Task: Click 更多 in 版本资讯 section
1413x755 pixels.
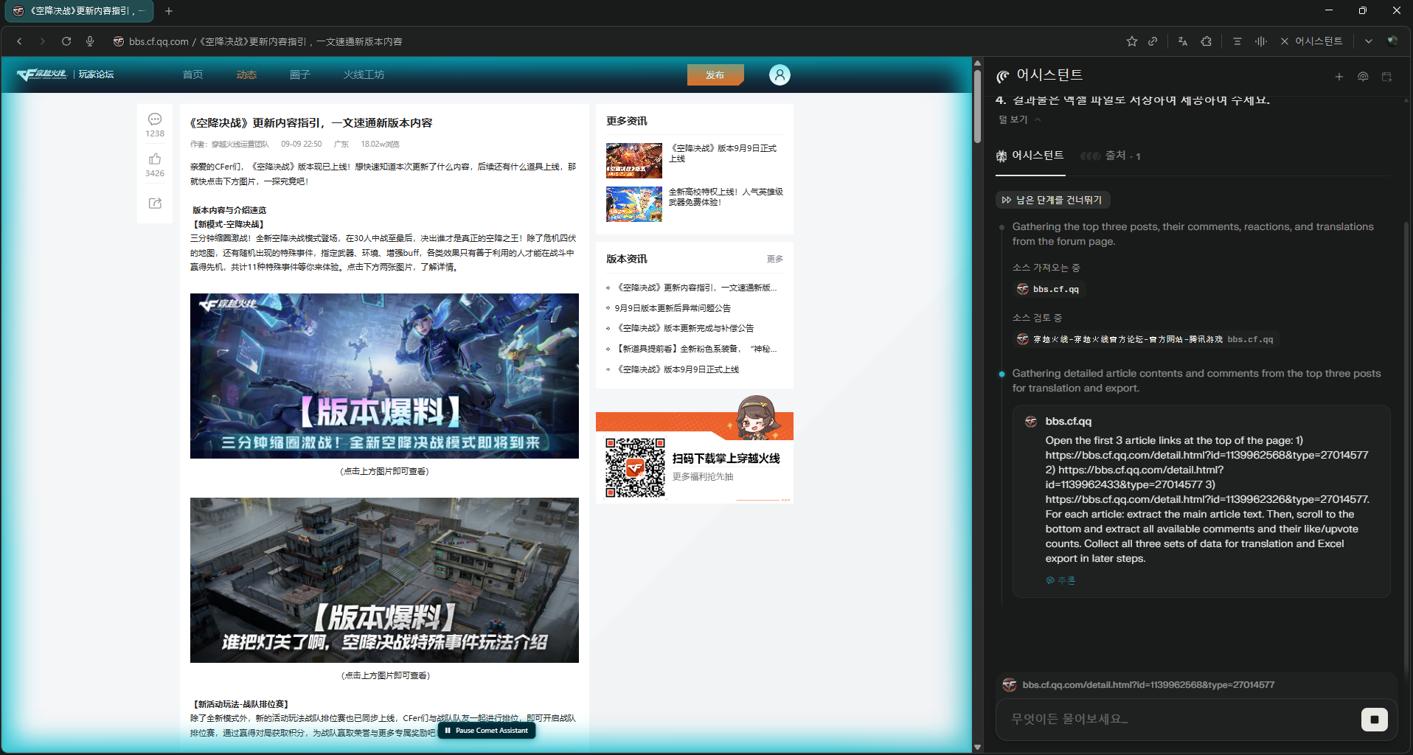Action: 775,259
